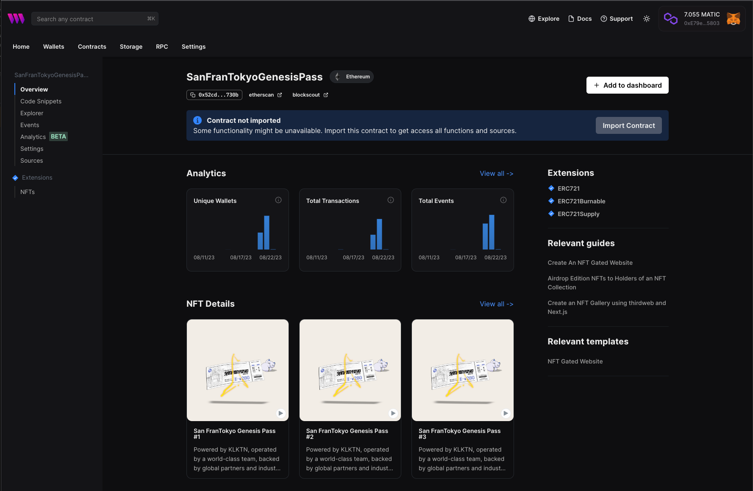The height and width of the screenshot is (491, 753).
Task: Click the diamond icon next to ERC721Burnable
Action: point(551,201)
